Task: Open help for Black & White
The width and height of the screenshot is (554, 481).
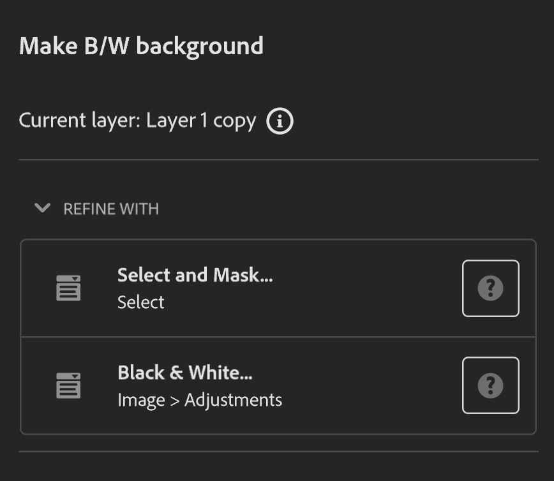Action: [490, 385]
